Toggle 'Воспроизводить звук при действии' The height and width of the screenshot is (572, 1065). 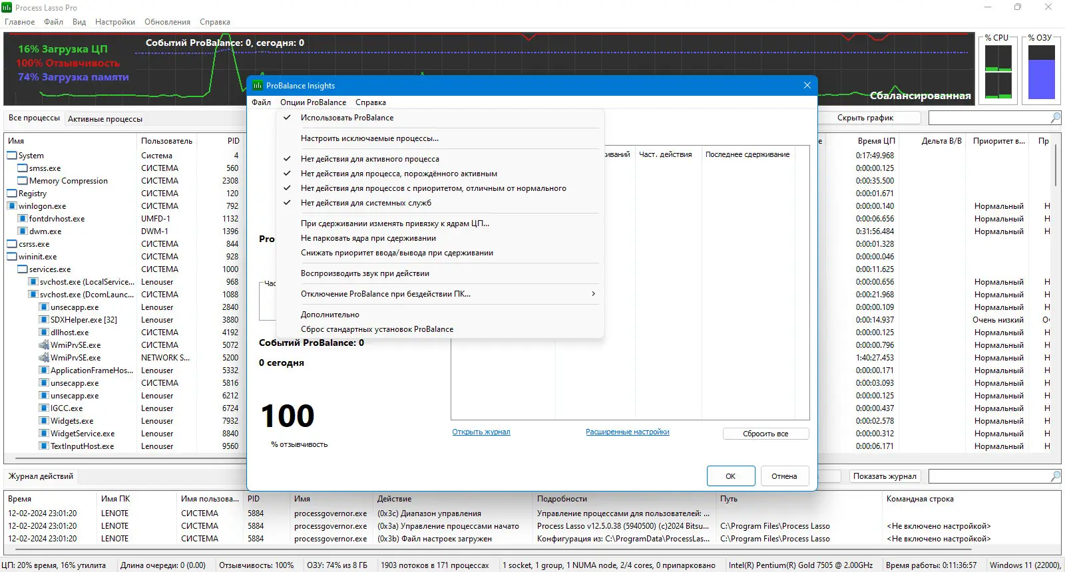[x=439, y=273]
